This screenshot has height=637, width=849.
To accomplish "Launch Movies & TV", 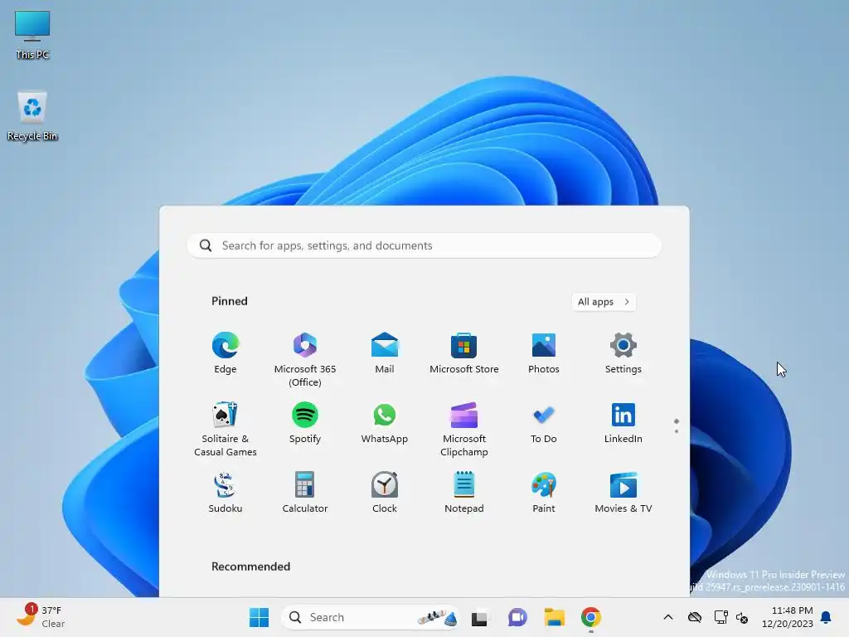I will (x=623, y=493).
